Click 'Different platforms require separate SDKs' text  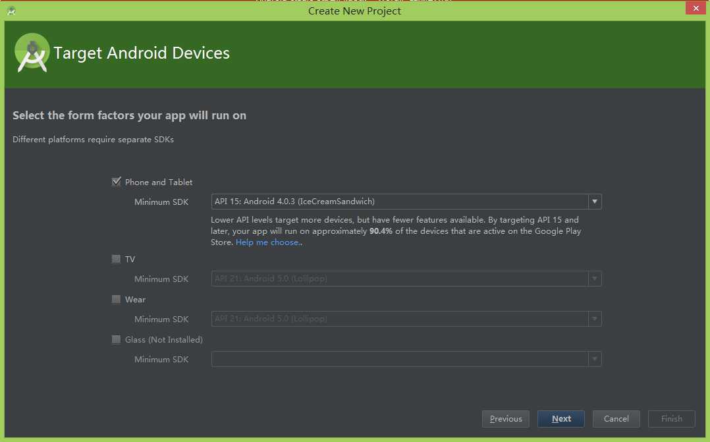point(94,140)
